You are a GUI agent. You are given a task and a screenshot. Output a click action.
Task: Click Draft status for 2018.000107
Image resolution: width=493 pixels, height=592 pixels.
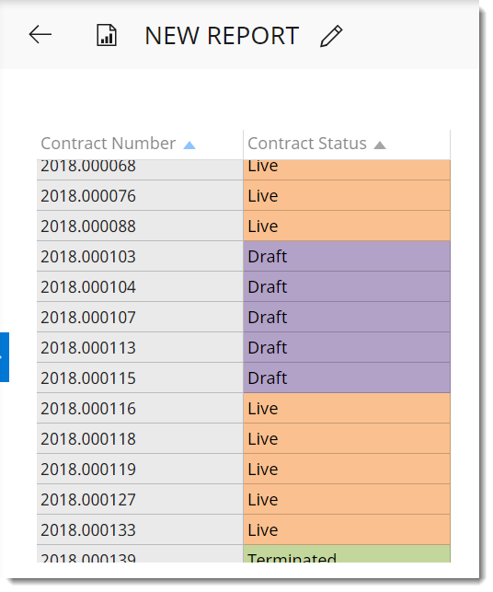(x=347, y=317)
